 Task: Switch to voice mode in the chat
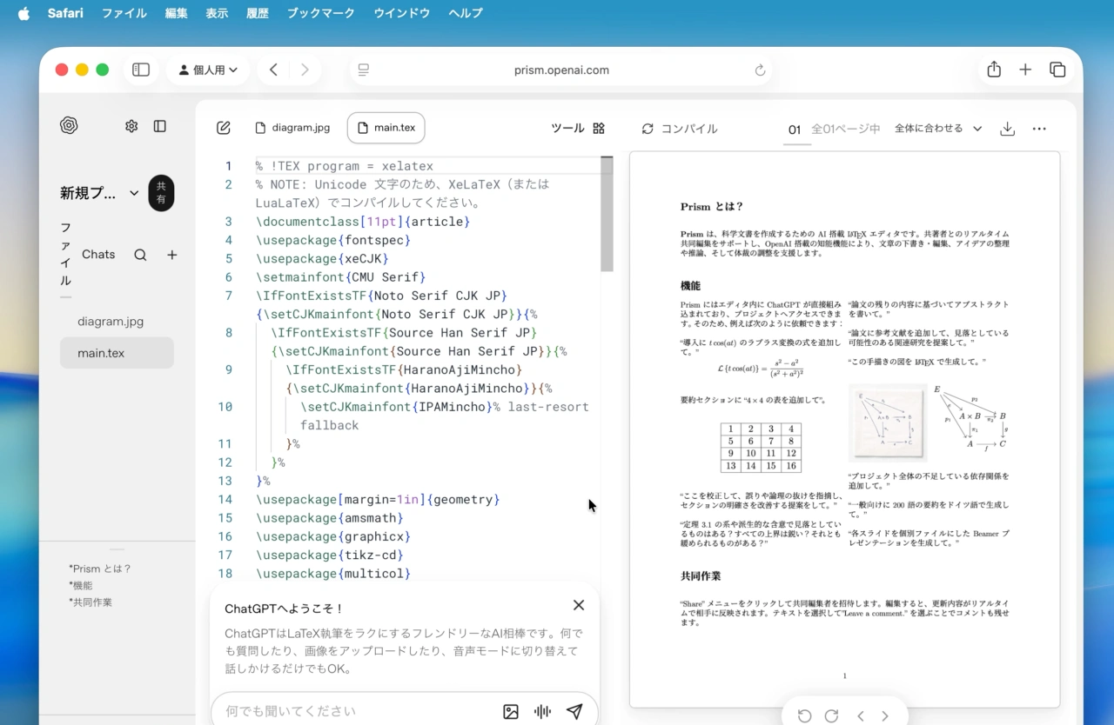point(541,711)
